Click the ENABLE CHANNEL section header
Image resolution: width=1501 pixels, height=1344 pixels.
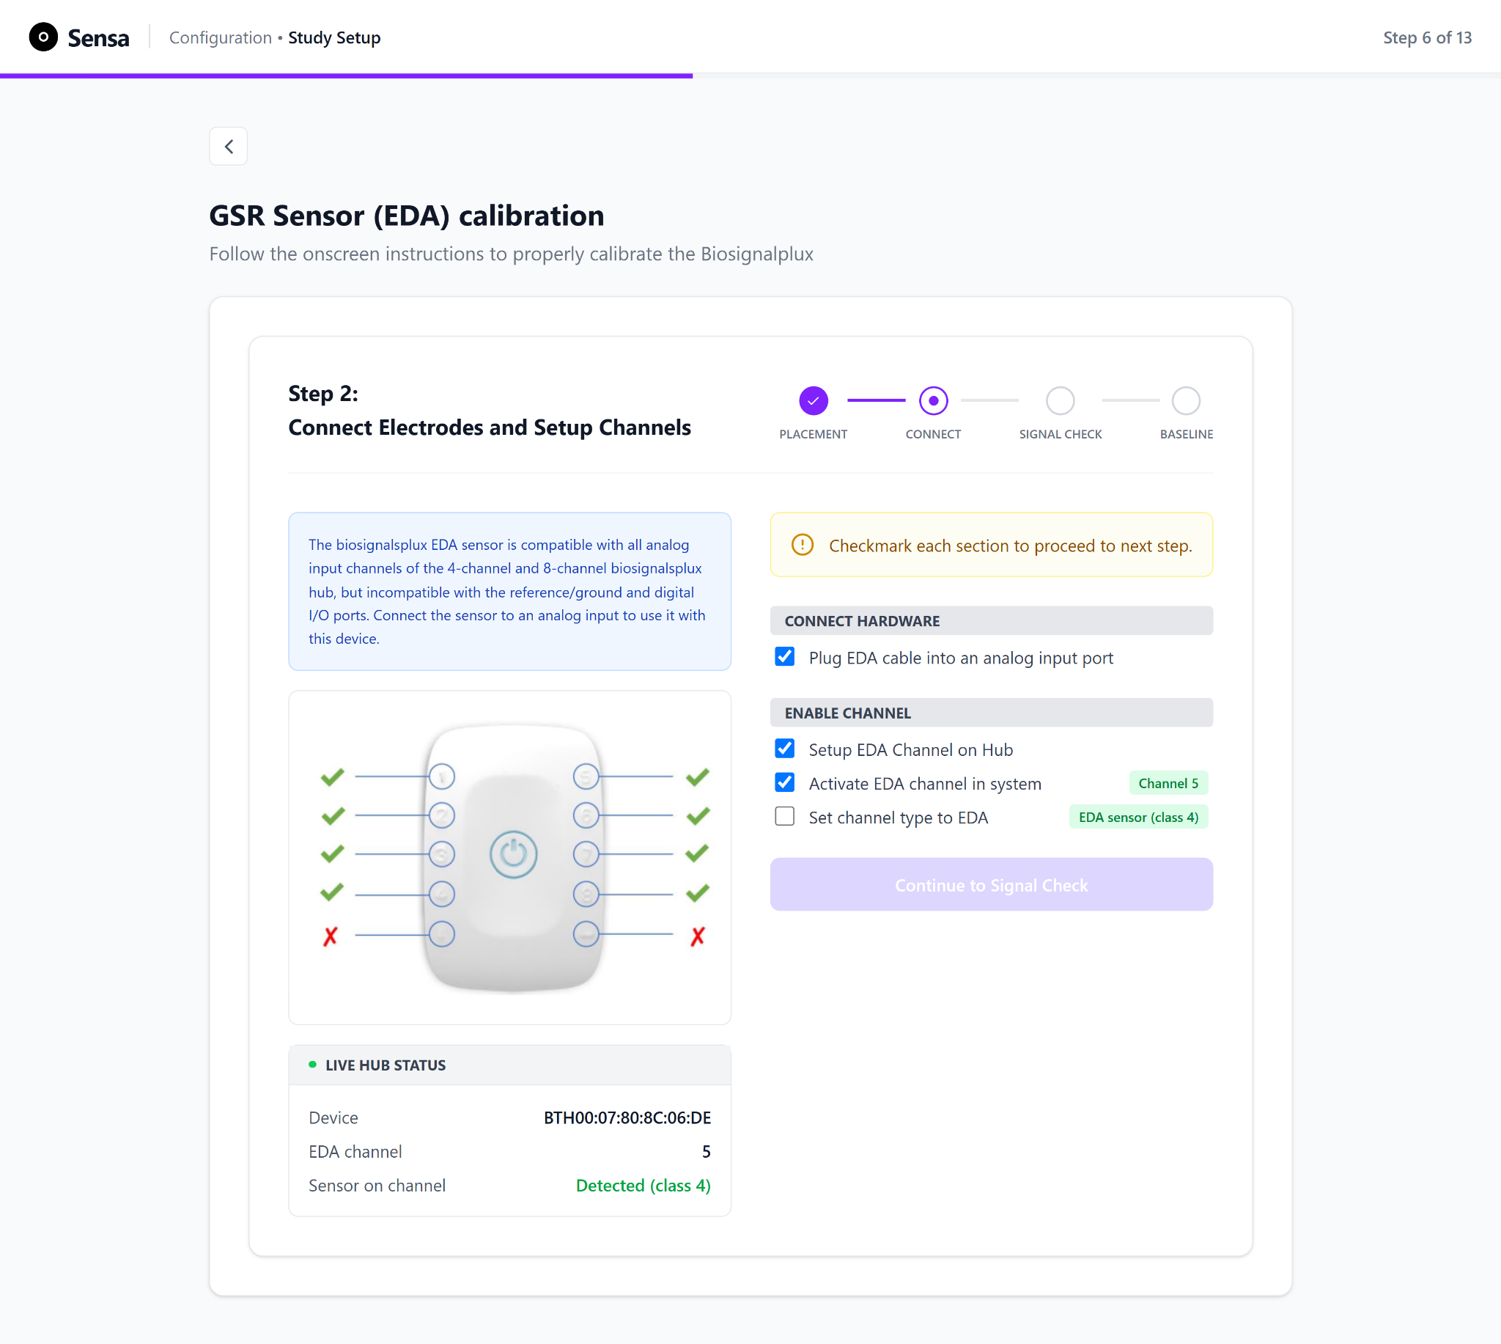[991, 713]
